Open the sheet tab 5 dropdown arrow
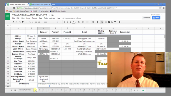171x96 pixels. tap(50, 90)
